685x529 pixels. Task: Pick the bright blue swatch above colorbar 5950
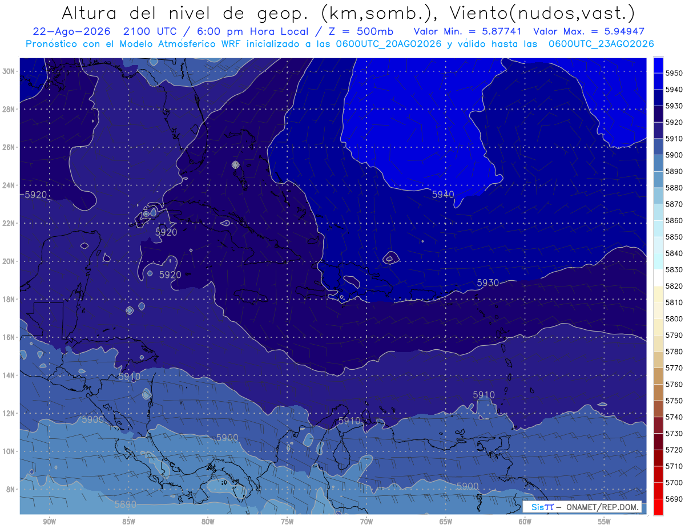click(658, 65)
